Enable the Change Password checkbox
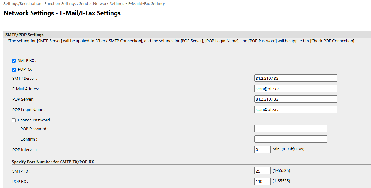 click(14, 120)
